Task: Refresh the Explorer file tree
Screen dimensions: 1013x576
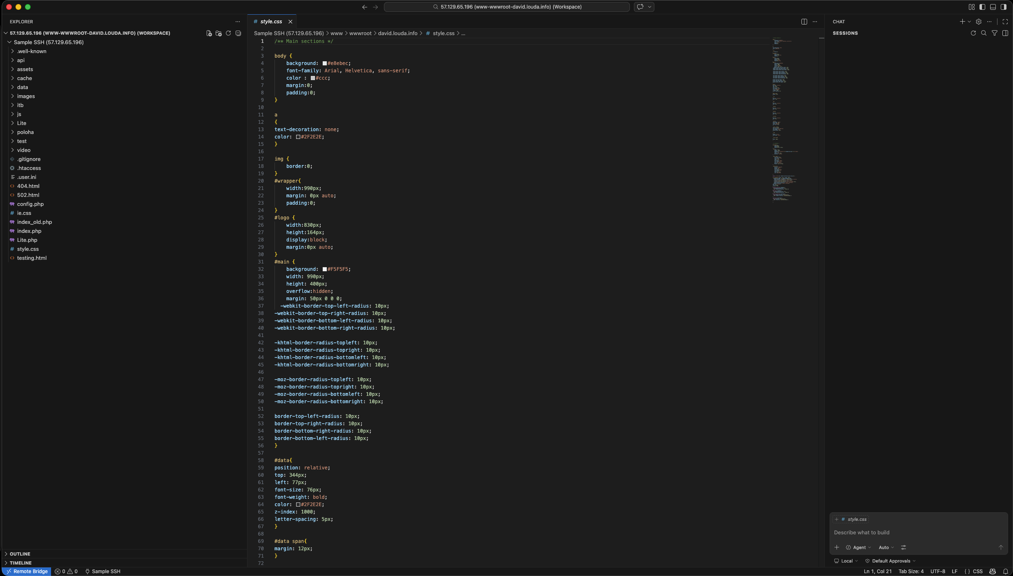Action: [x=228, y=33]
